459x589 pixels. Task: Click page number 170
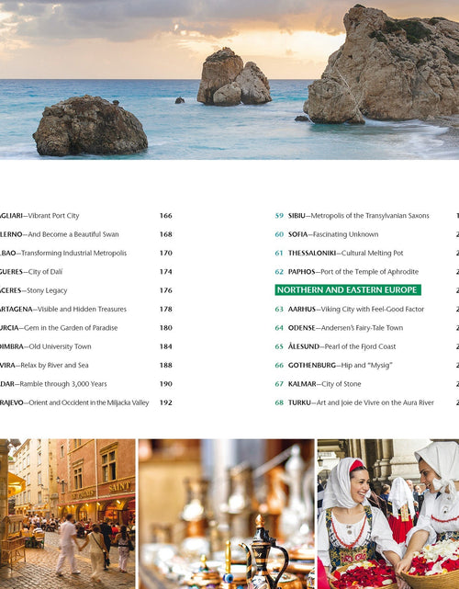(x=166, y=254)
